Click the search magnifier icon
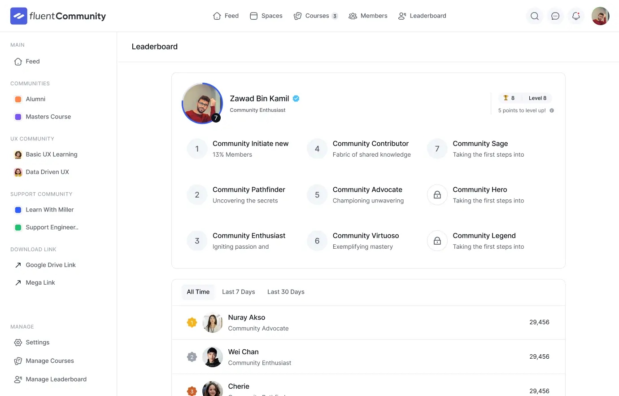The height and width of the screenshot is (396, 619). coord(534,16)
